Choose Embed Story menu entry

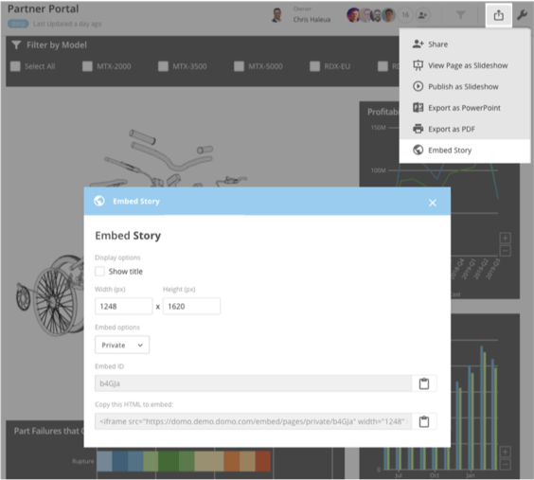(x=465, y=151)
